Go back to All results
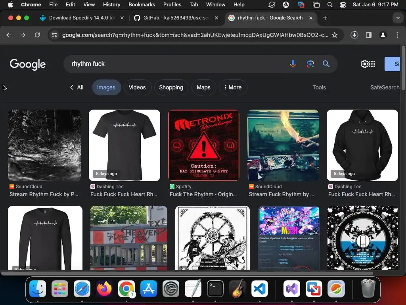The image size is (406, 305). coord(77,87)
